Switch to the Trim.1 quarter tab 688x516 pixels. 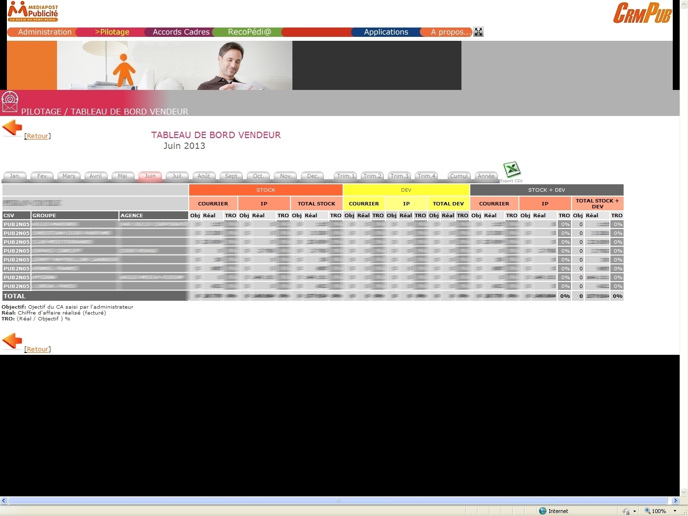click(x=345, y=176)
